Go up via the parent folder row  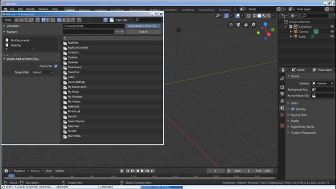click(x=112, y=38)
